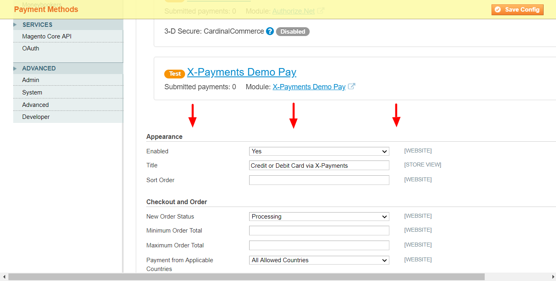
Task: Open the X-Payments Demo Pay heading link
Action: [x=242, y=72]
